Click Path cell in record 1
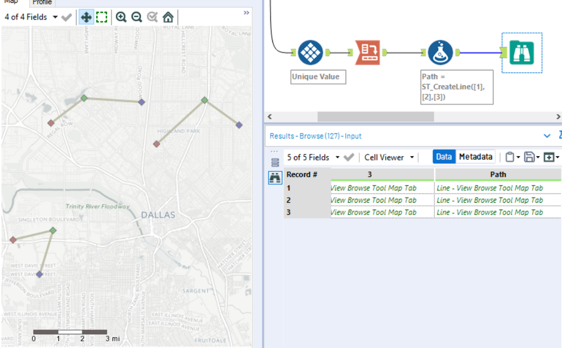Screen dimensions: 562x348 click(x=498, y=188)
